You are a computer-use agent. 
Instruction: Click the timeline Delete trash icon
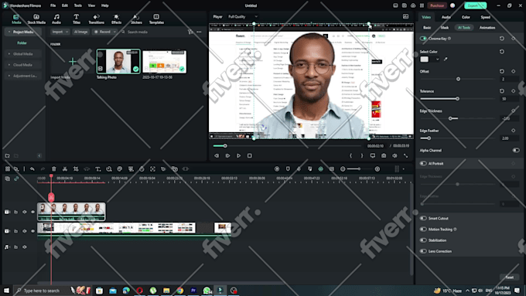point(53,169)
